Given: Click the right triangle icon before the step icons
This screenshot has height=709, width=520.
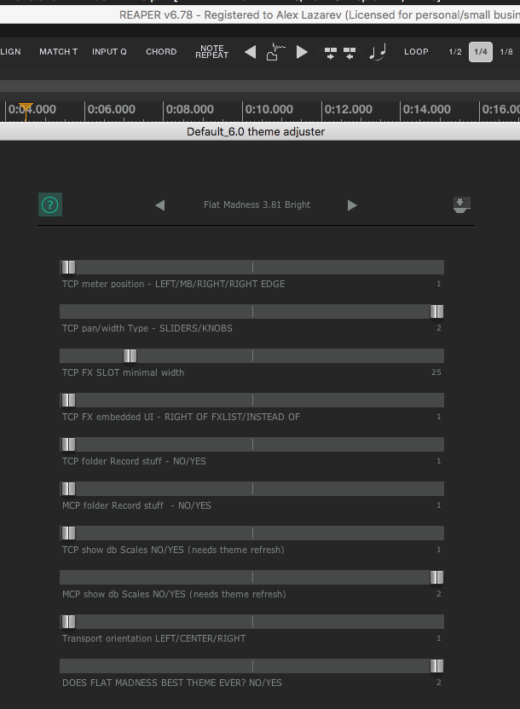Looking at the screenshot, I should 302,52.
